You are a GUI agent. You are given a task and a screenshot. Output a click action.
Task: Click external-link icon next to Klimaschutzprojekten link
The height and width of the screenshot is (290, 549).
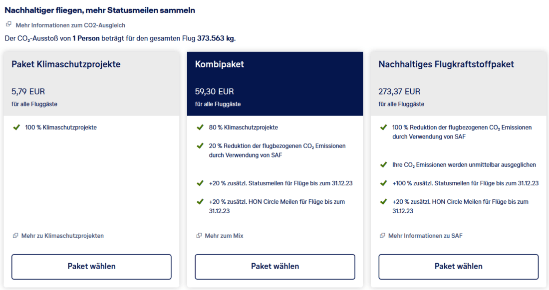pos(15,236)
